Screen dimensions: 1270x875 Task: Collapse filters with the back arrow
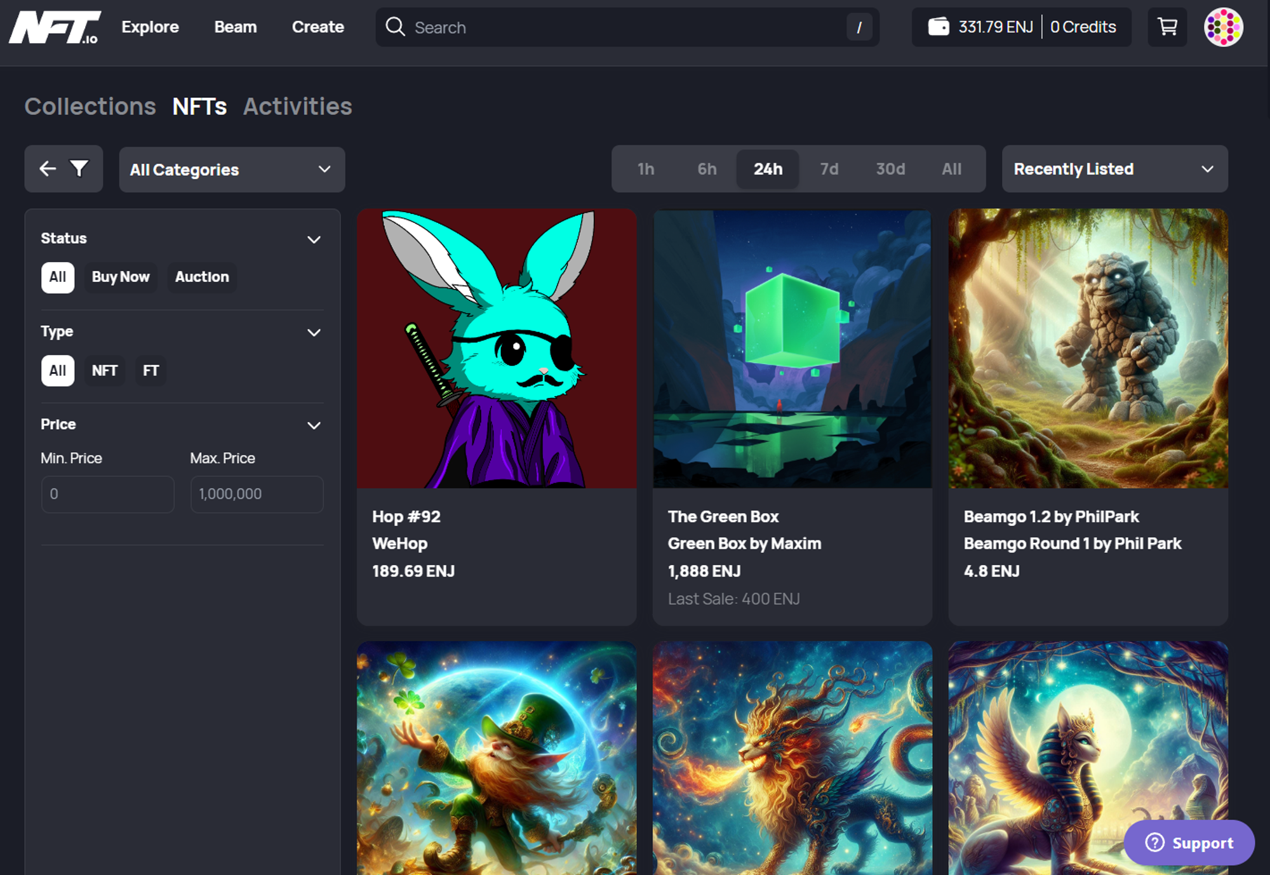point(48,168)
